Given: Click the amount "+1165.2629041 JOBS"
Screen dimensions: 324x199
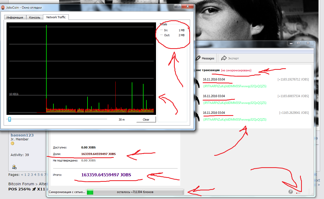Looking at the screenshot, I should click(x=294, y=113).
